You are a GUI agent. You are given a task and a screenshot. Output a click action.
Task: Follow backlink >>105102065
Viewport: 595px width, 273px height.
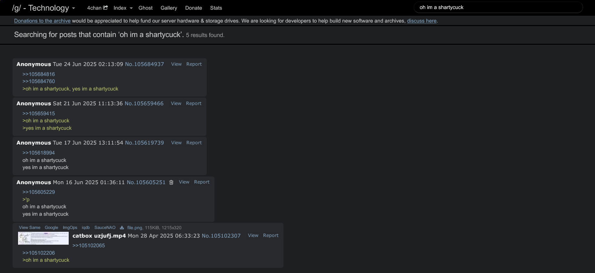[89, 245]
